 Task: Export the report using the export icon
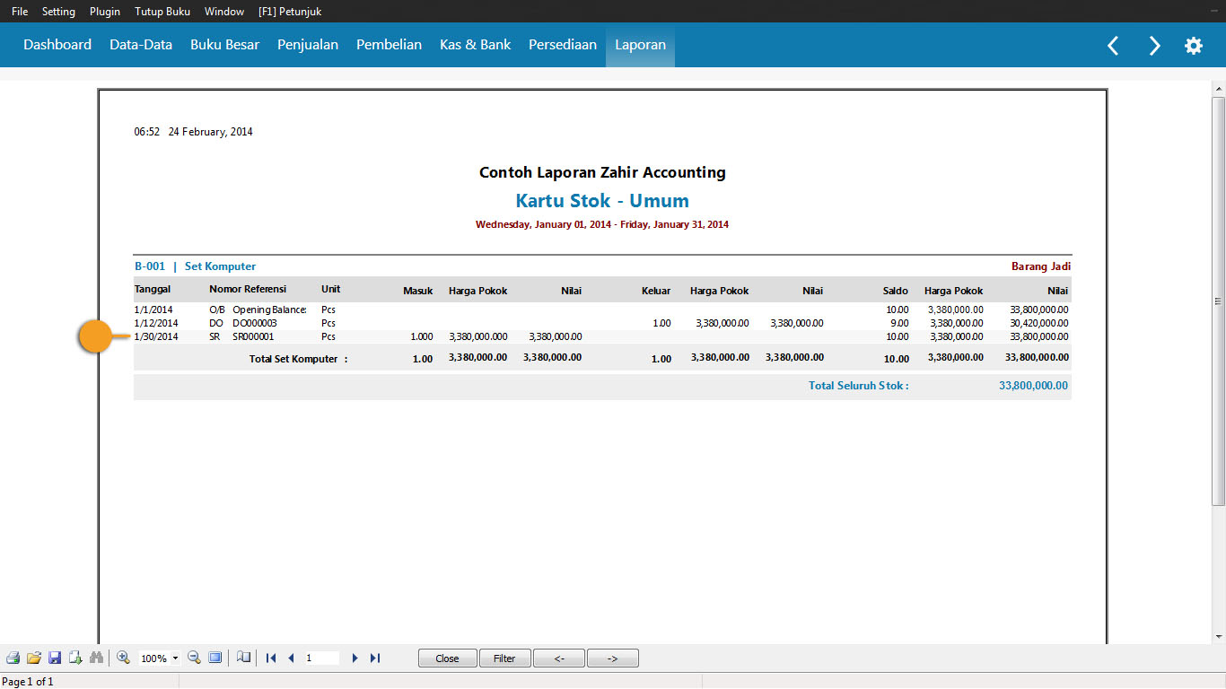[75, 658]
